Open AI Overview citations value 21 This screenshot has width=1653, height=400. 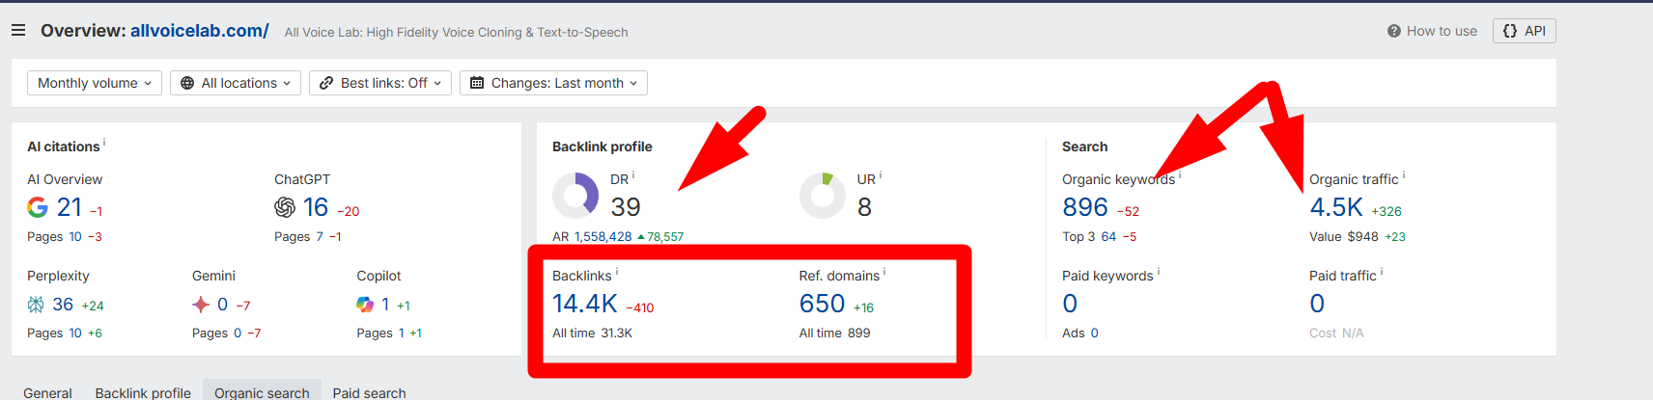point(70,207)
